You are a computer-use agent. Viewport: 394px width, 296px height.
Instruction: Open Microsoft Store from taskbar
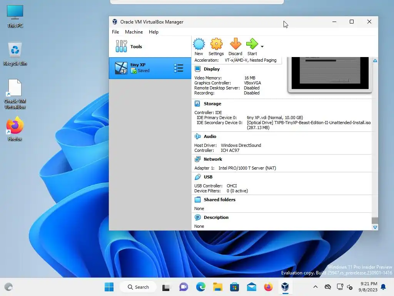tap(234, 287)
